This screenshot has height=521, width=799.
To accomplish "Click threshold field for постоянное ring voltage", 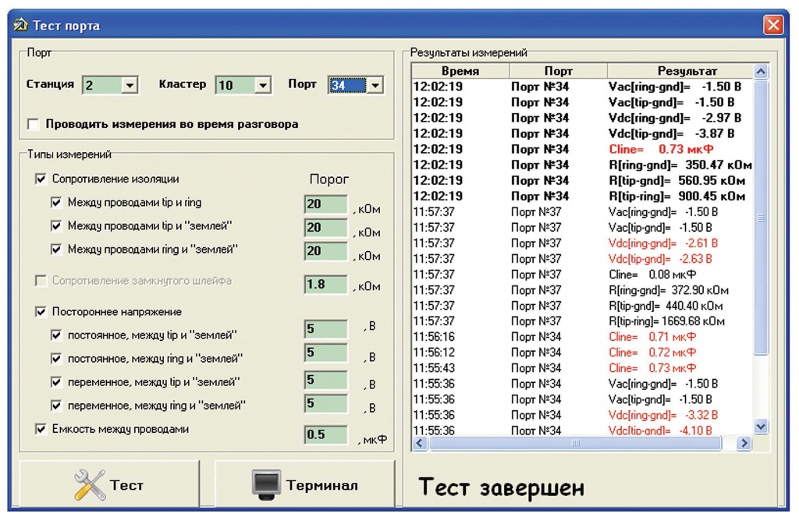I will (x=325, y=353).
